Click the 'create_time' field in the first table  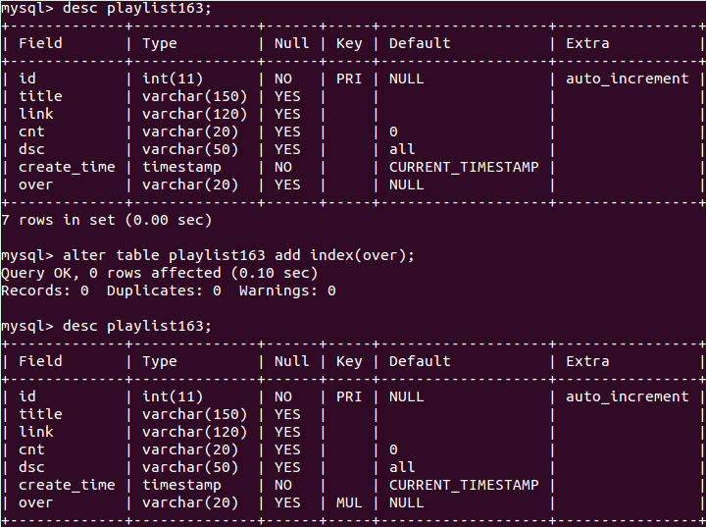pos(67,167)
